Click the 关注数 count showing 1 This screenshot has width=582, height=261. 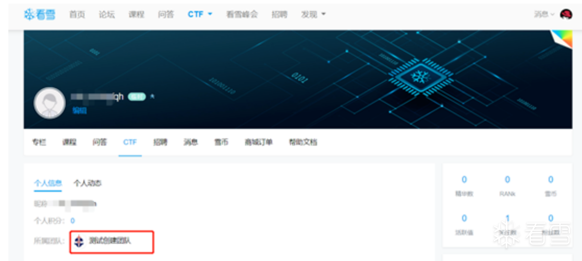point(507,218)
